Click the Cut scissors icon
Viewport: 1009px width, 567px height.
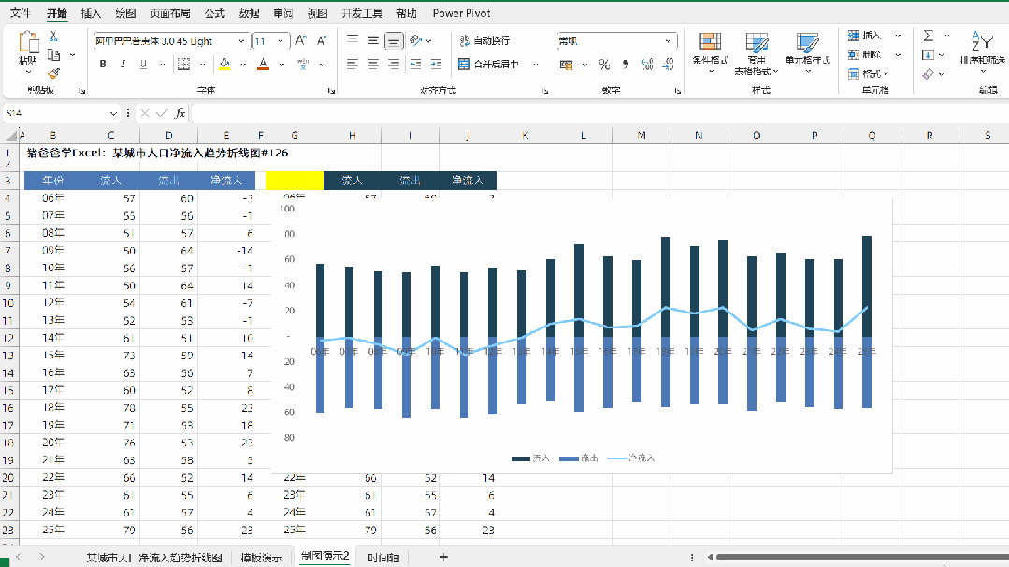54,36
